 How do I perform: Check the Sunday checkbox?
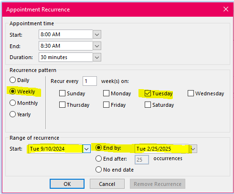(x=62, y=93)
